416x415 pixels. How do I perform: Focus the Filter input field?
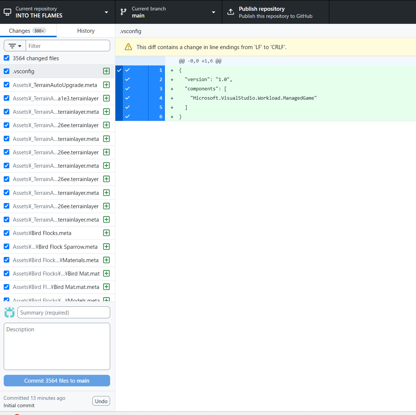point(68,46)
